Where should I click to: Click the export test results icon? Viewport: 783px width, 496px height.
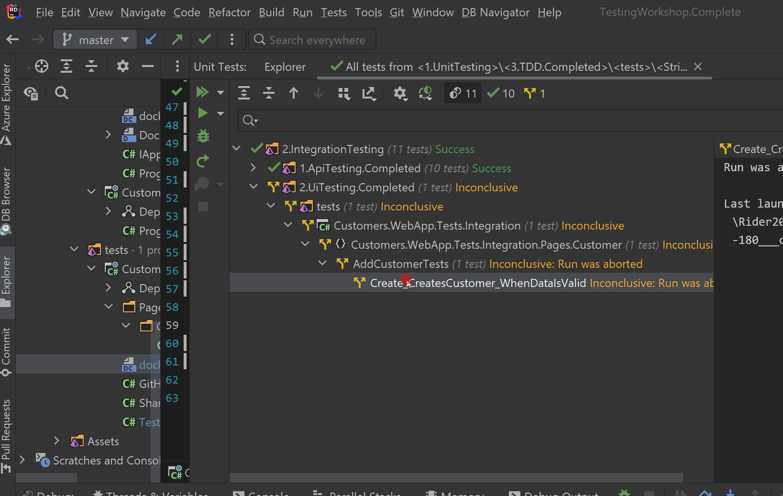coord(369,94)
